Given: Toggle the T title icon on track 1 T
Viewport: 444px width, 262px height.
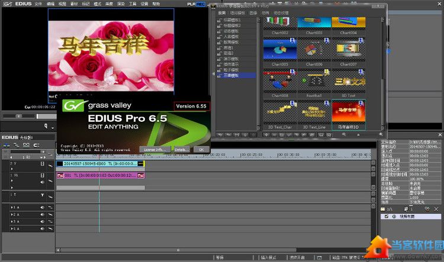Looking at the screenshot, I should 42,195.
